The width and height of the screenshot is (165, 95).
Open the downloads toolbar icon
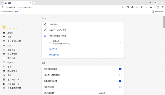tap(137, 7)
